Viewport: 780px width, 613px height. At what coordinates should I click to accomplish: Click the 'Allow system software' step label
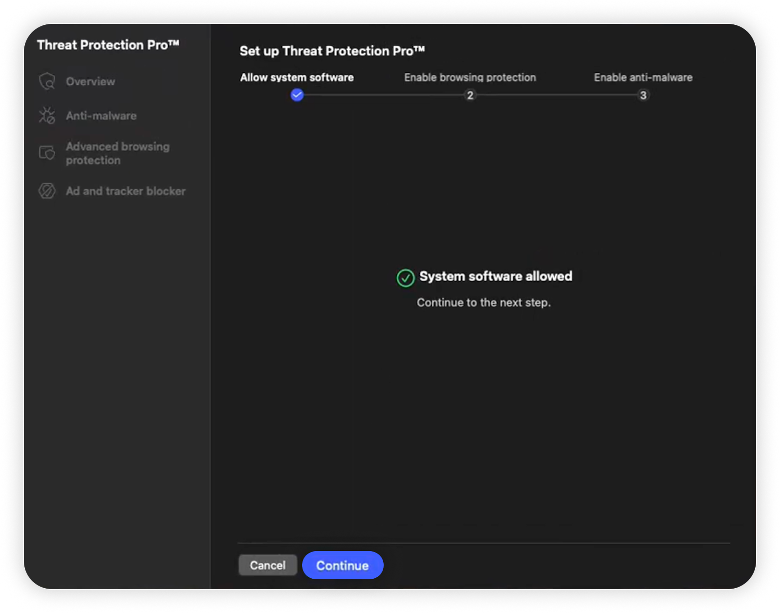tap(297, 78)
